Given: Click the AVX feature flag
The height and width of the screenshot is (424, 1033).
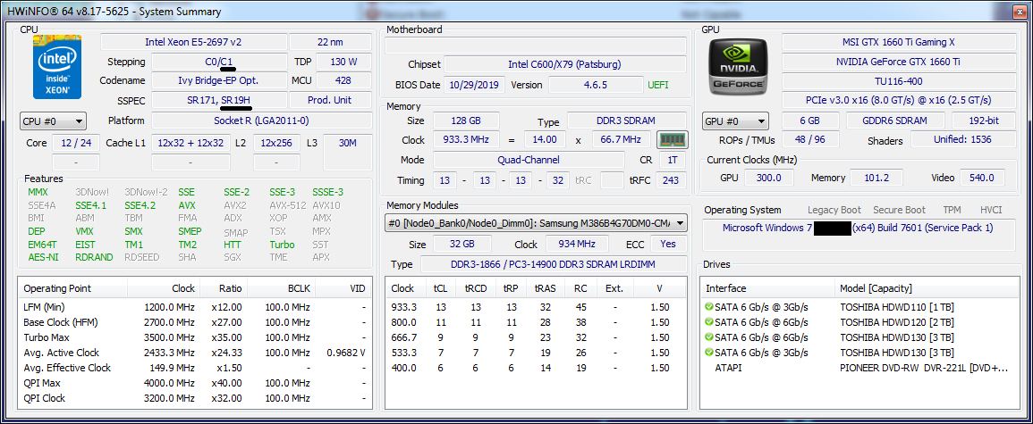Looking at the screenshot, I should click(x=187, y=205).
